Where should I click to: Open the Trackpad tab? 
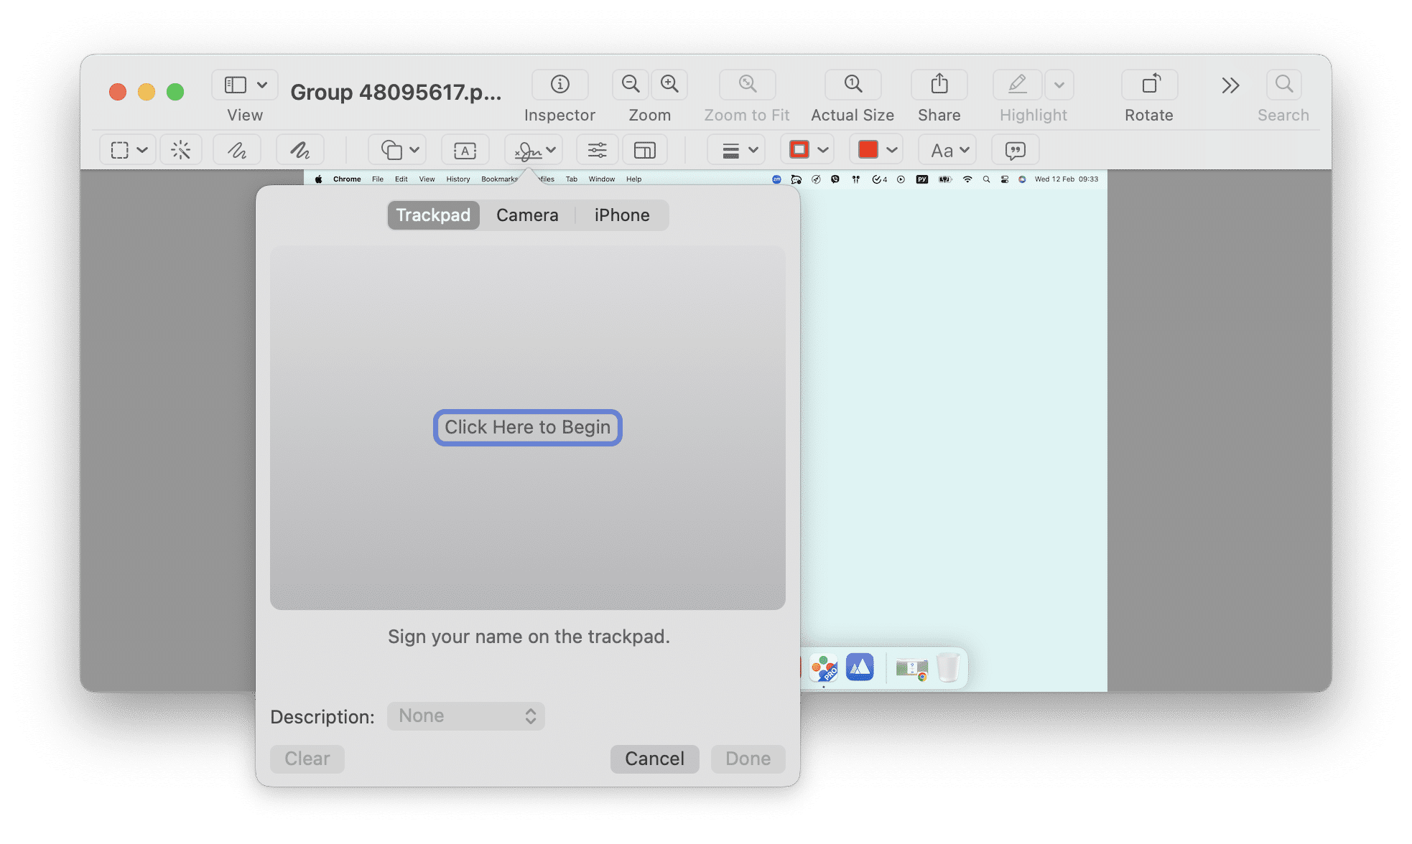tap(432, 214)
